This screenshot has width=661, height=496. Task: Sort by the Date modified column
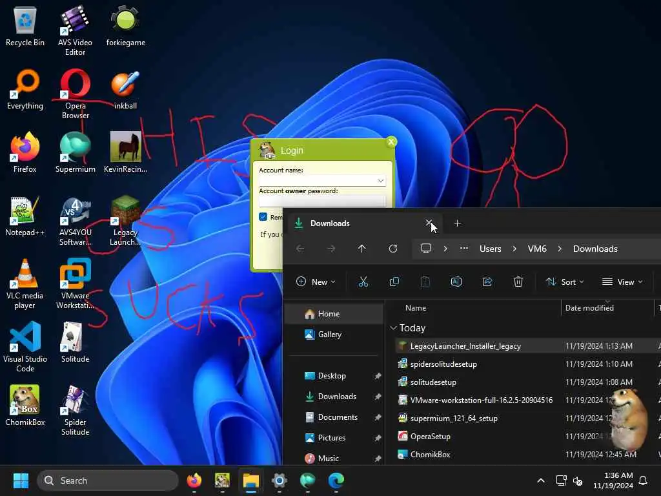[x=589, y=308]
